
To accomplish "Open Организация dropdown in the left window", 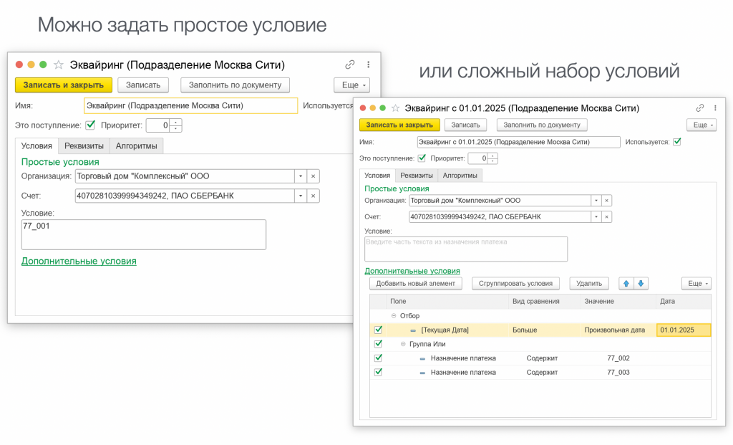I will click(300, 176).
